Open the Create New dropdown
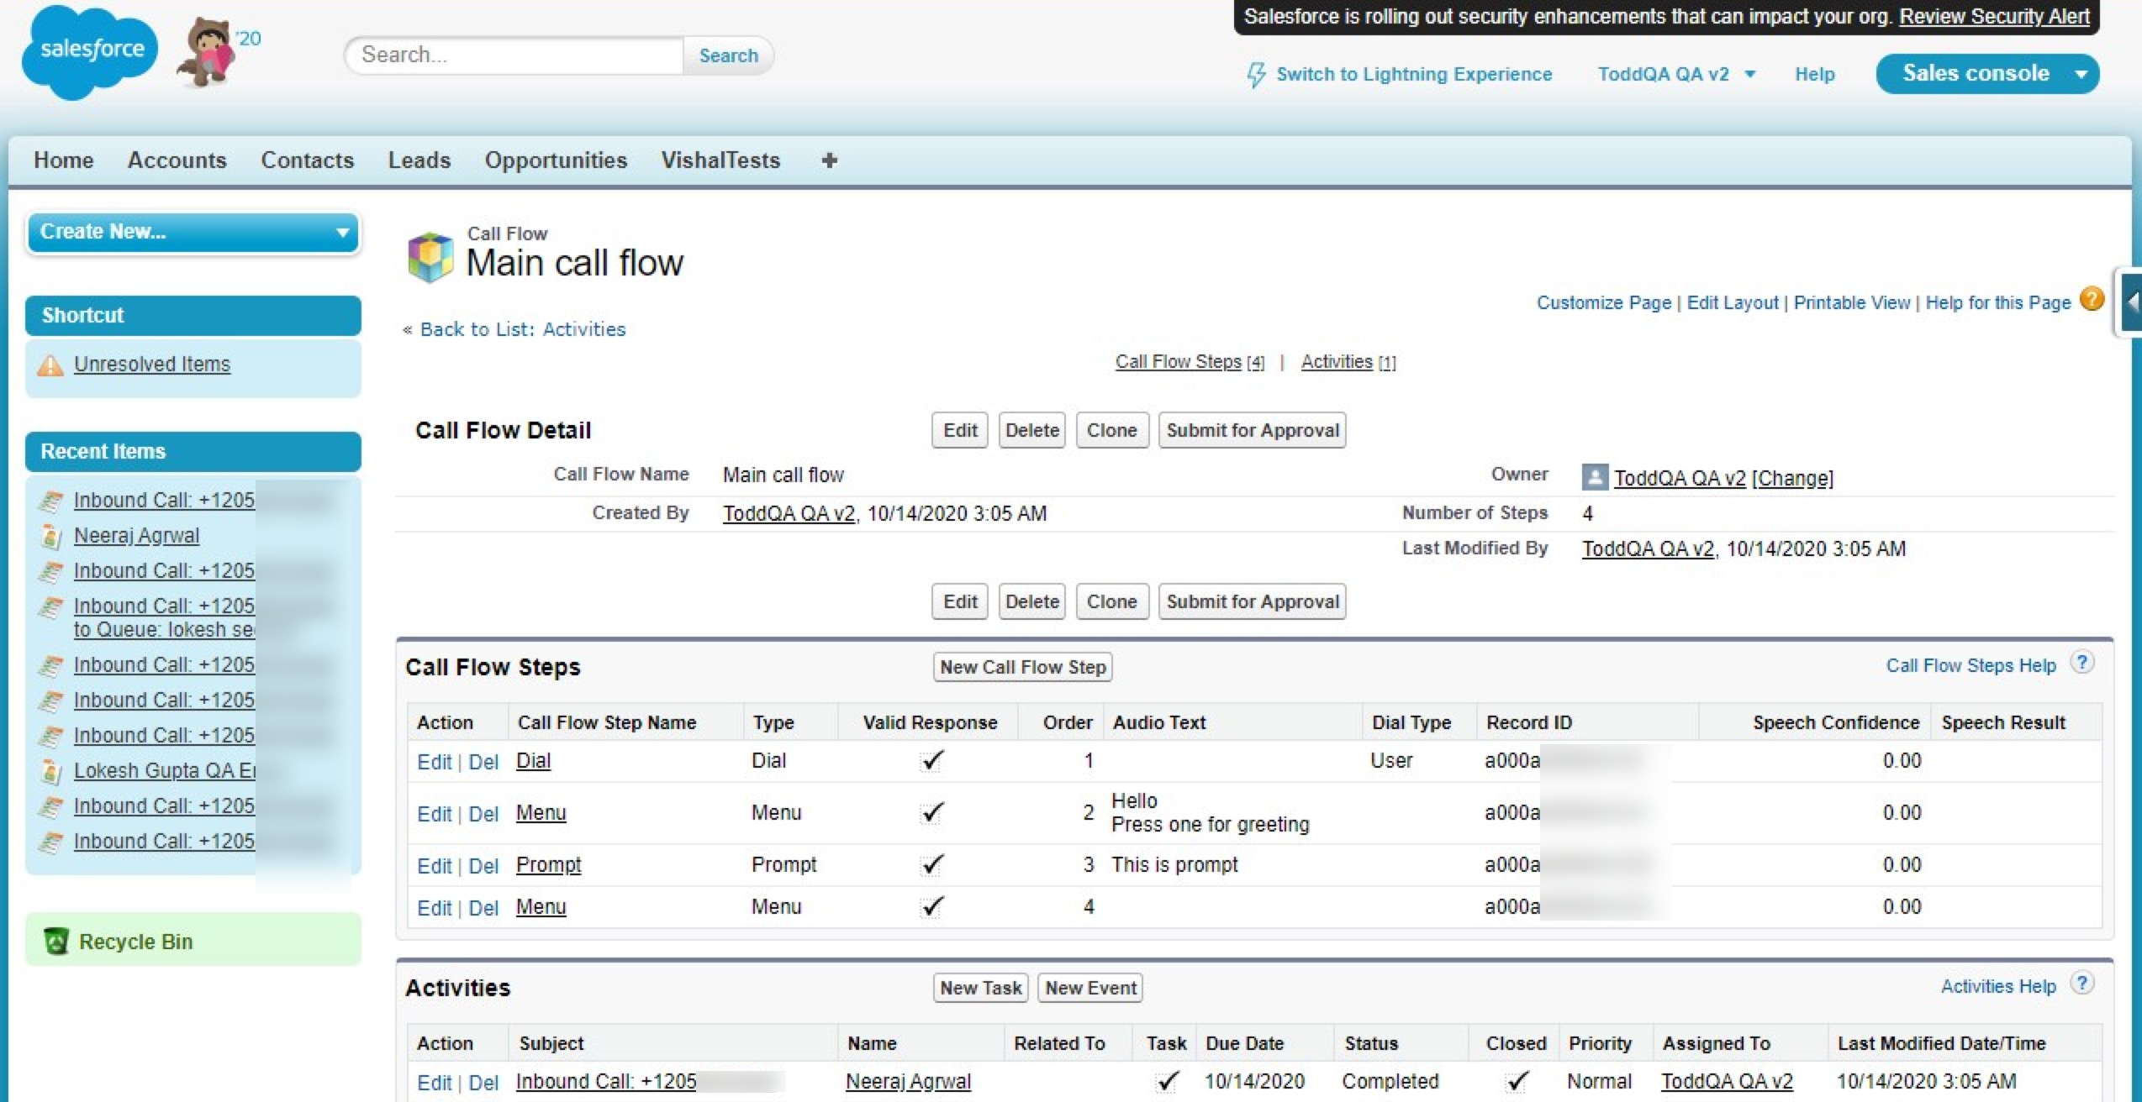 [193, 232]
